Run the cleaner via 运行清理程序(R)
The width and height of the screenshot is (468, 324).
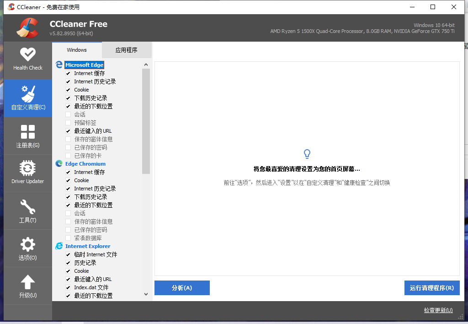pos(431,288)
